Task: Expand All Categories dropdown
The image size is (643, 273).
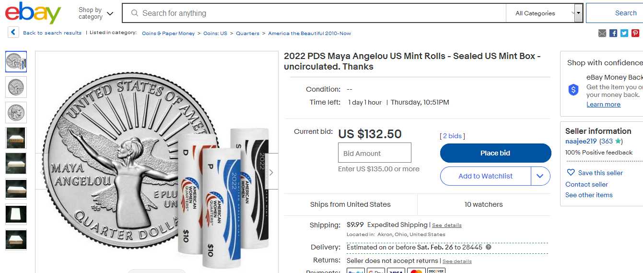Action: point(545,13)
